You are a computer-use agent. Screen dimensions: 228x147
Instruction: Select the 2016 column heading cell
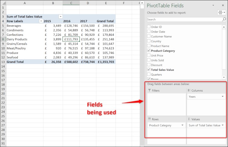point(71,21)
